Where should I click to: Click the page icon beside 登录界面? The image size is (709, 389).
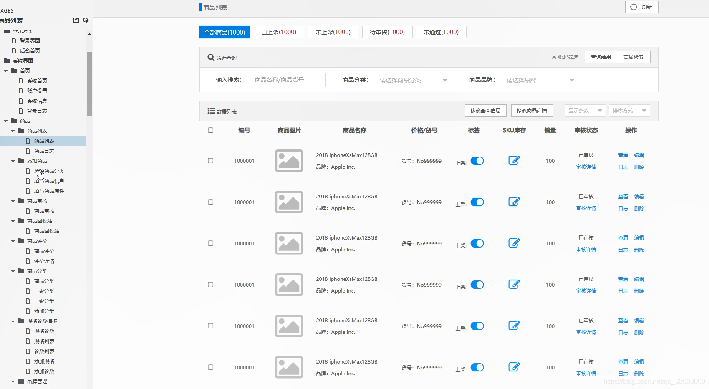click(14, 40)
